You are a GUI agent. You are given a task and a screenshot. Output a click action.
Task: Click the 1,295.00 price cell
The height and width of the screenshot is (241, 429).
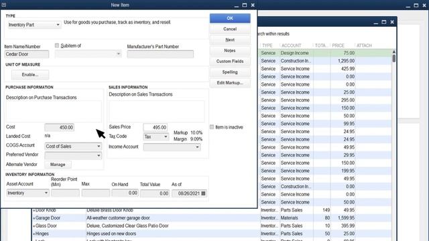(343, 61)
